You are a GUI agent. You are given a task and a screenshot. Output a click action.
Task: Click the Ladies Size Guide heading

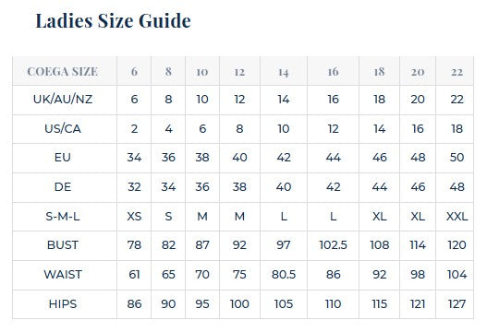pyautogui.click(x=113, y=21)
